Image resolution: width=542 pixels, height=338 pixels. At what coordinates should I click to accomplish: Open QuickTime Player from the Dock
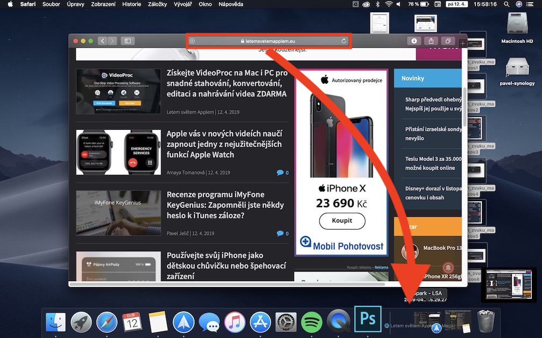pyautogui.click(x=338, y=321)
